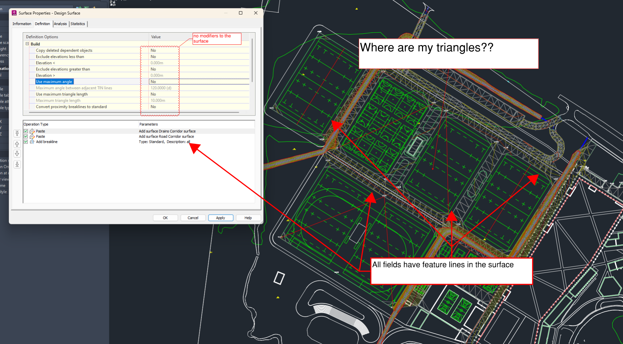Viewport: 623px width, 344px height.
Task: Uncheck the Paste Road Corridor surface operation
Action: click(x=26, y=136)
